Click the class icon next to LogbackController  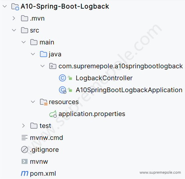(x=62, y=78)
